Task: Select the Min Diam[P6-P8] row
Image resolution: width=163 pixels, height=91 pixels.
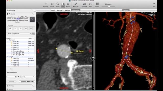Action: pos(20,55)
